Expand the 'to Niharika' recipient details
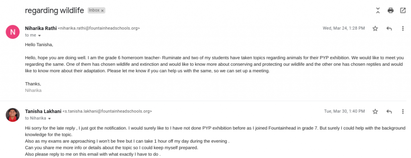This screenshot has width=411, height=158. click(x=49, y=118)
